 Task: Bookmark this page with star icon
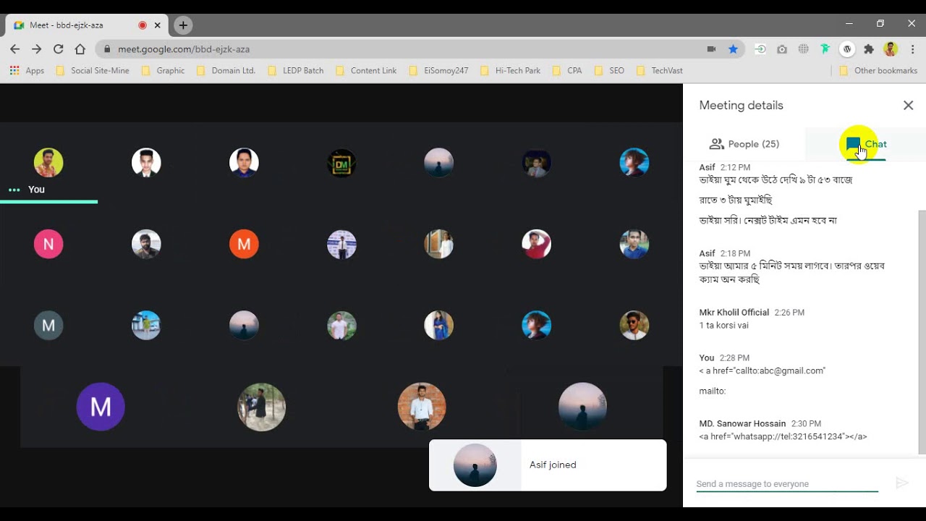point(733,49)
